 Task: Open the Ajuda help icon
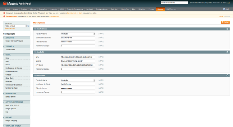[224, 9]
